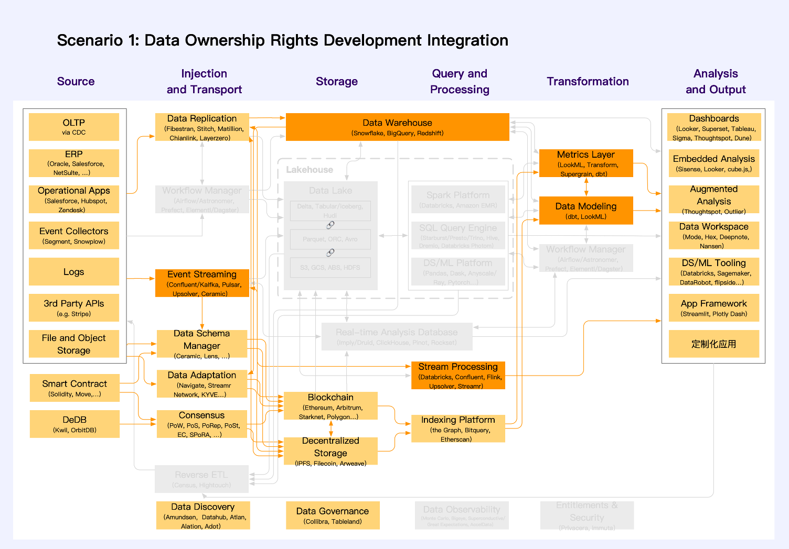The image size is (789, 549).
Task: Click the Scenario 1 title text
Action: click(x=282, y=40)
